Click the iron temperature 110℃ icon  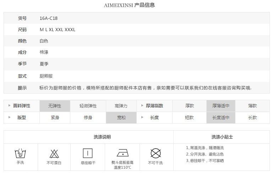coord(123,153)
